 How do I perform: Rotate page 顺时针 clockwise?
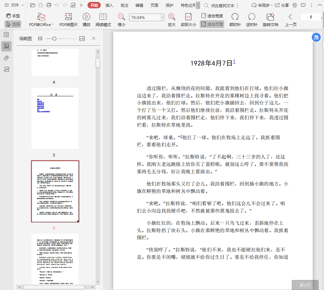(235, 20)
